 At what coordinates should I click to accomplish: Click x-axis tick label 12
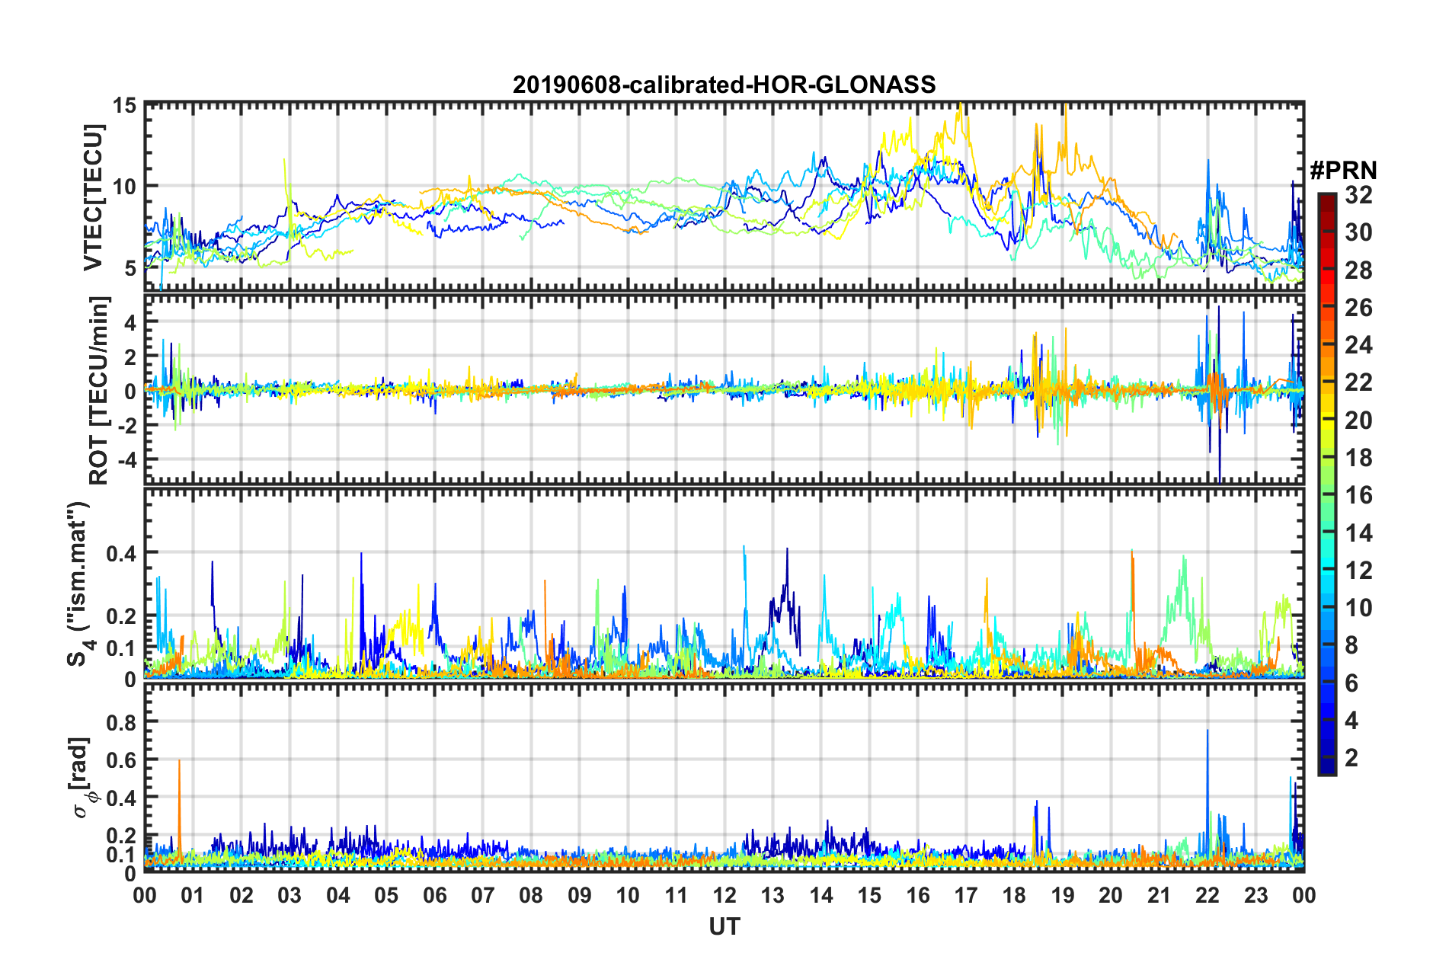click(724, 894)
